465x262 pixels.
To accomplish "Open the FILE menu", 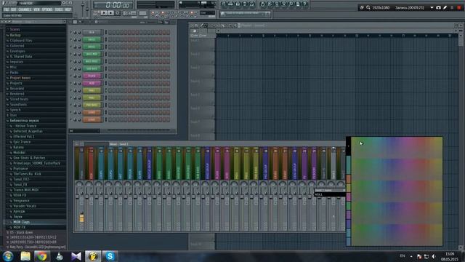I will point(7,9).
